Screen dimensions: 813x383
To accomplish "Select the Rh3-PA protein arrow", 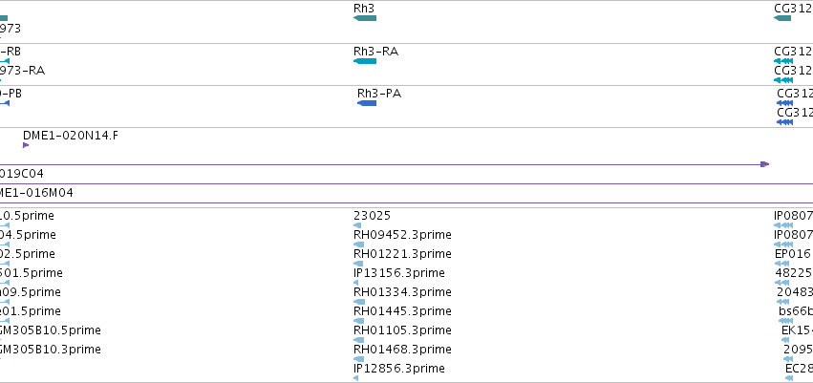I will [367, 103].
